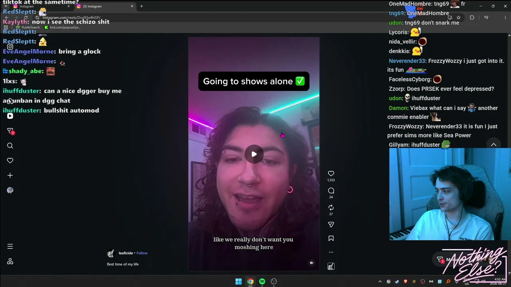The image size is (511, 287).
Task: Open Spotify from the taskbar
Action: click(262, 281)
